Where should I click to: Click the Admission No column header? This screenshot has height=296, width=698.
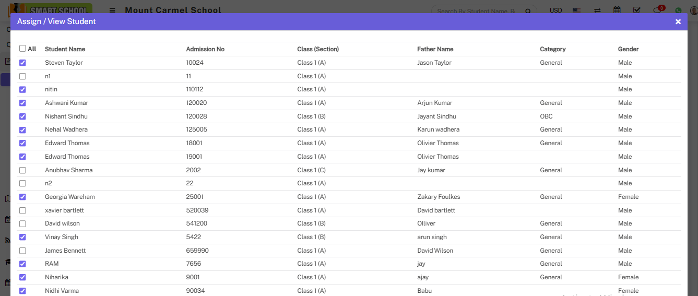point(205,49)
